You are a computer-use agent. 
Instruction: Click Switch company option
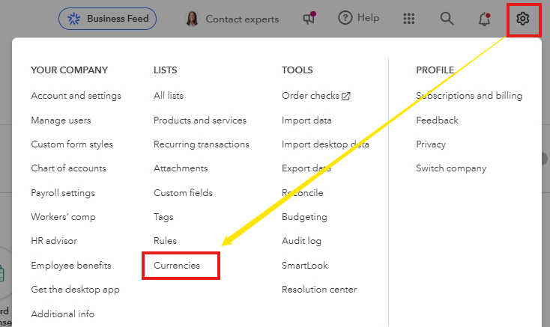[451, 168]
